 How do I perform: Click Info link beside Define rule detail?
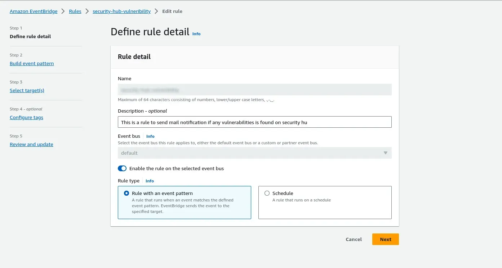(196, 34)
